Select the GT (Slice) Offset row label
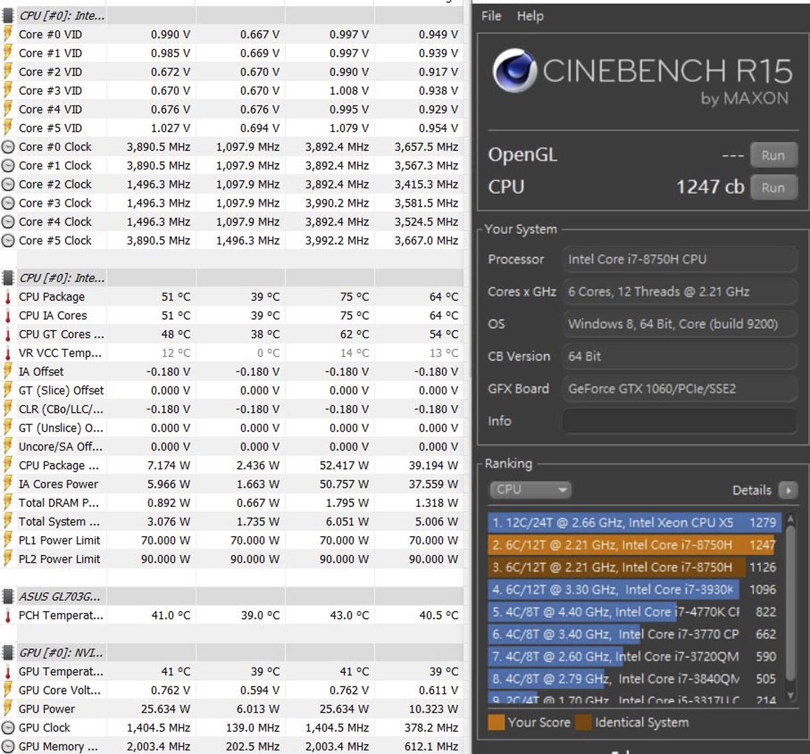 [x=62, y=391]
